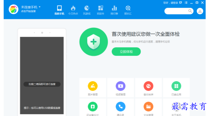Click 扫描二维码即可进行连接 on phone screen

(x=42, y=84)
